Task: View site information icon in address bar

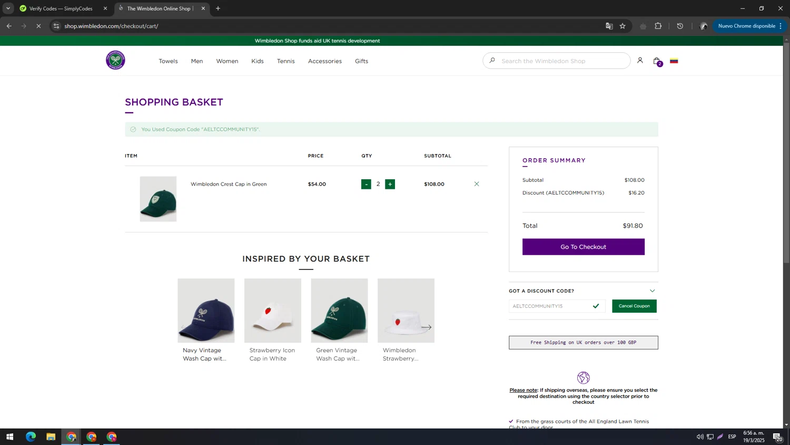Action: point(56,26)
